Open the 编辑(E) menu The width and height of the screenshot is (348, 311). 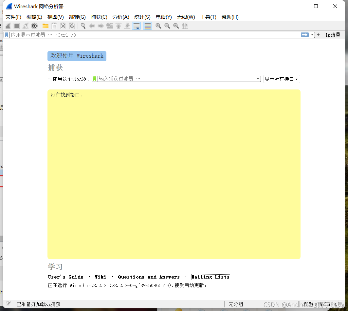coord(34,17)
